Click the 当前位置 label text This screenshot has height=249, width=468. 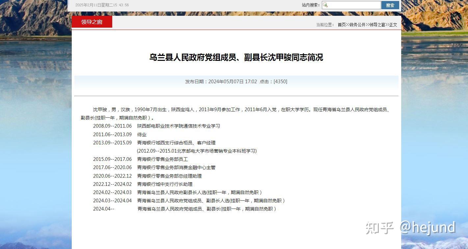click(325, 25)
